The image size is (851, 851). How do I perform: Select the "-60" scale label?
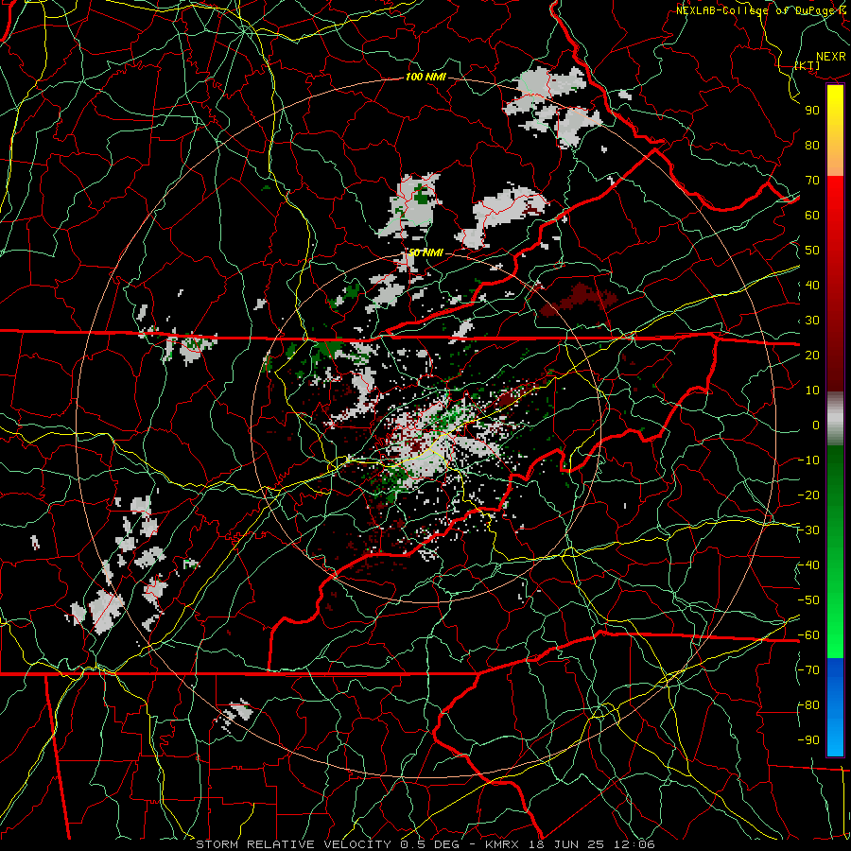coord(808,635)
